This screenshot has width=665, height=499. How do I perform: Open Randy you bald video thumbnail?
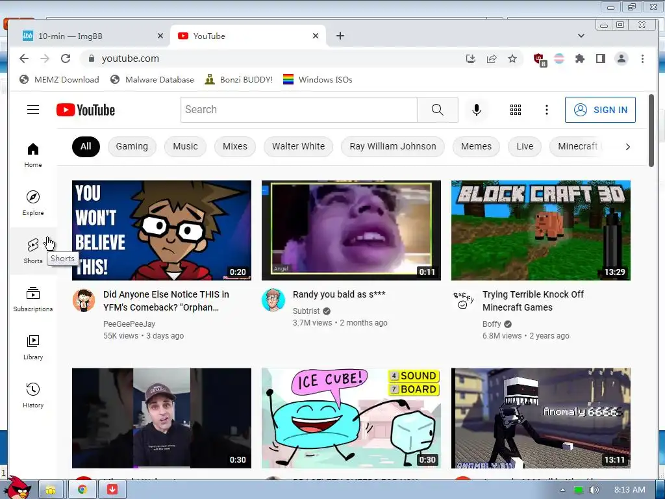pyautogui.click(x=351, y=231)
